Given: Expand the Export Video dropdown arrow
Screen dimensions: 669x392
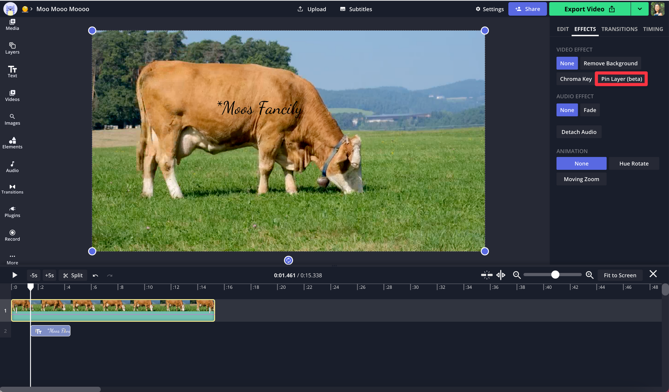Looking at the screenshot, I should (x=640, y=9).
